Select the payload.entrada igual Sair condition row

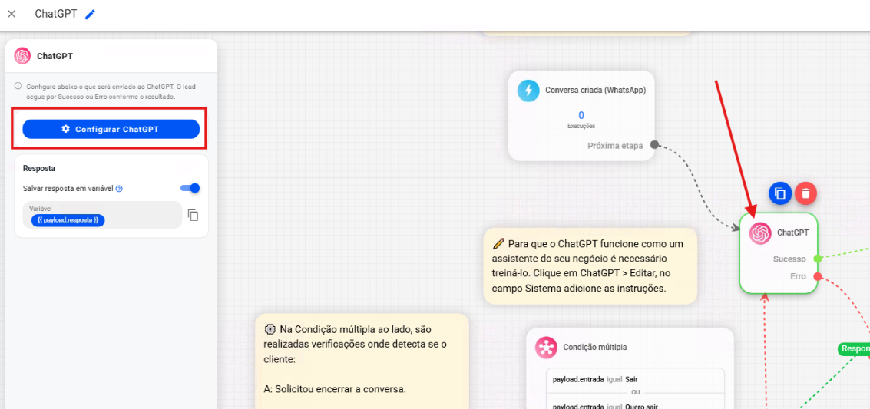pyautogui.click(x=635, y=380)
